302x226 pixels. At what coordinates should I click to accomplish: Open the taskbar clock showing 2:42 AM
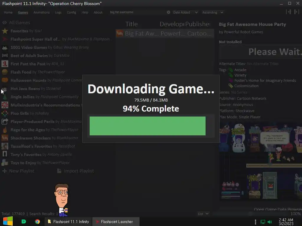tap(286, 222)
